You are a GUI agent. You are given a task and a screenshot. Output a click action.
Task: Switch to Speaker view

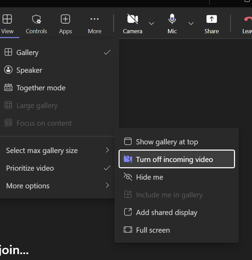coord(57,70)
